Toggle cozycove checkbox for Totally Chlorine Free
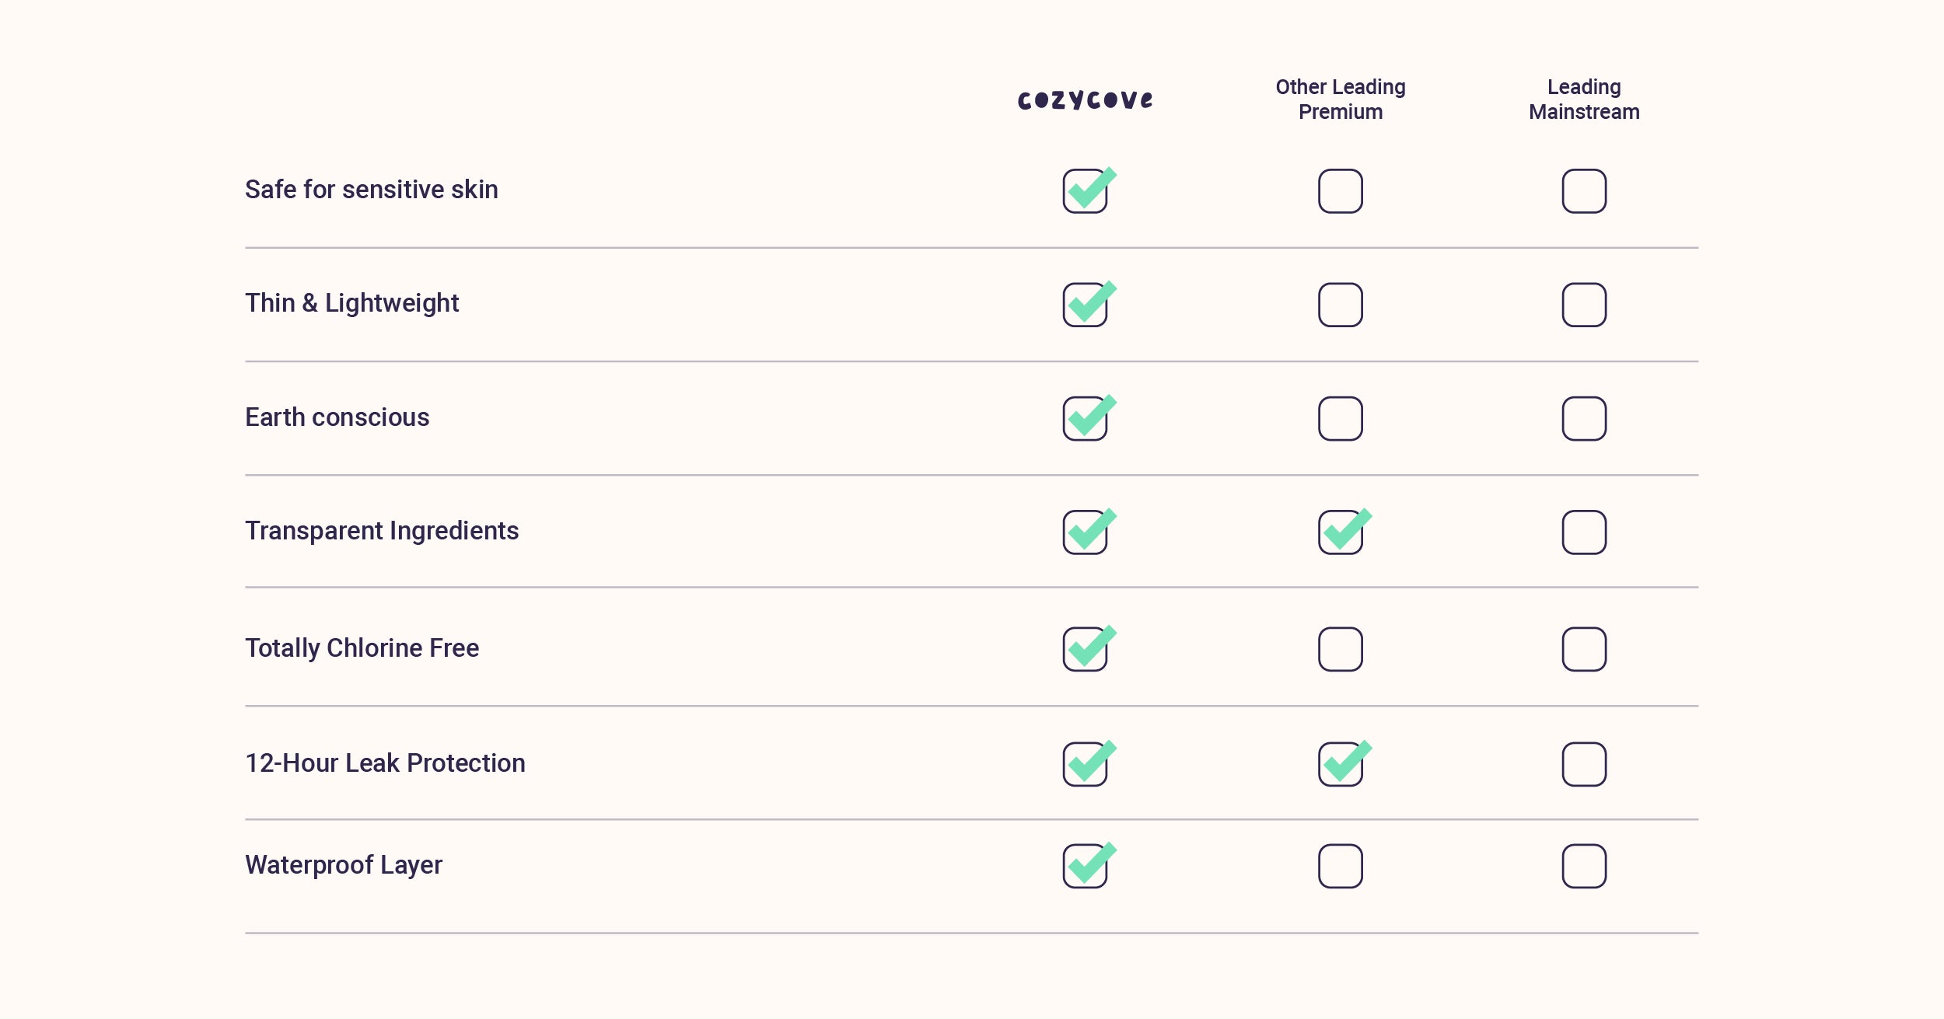The width and height of the screenshot is (1944, 1019). 1085,649
